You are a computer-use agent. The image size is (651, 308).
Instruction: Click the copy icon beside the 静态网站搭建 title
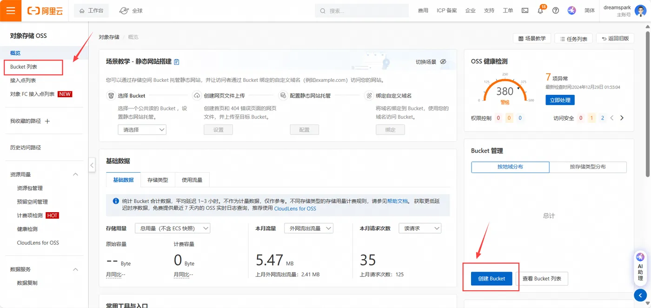(177, 62)
